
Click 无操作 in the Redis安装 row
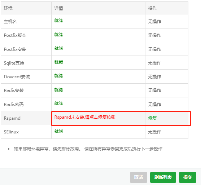click(x=154, y=90)
